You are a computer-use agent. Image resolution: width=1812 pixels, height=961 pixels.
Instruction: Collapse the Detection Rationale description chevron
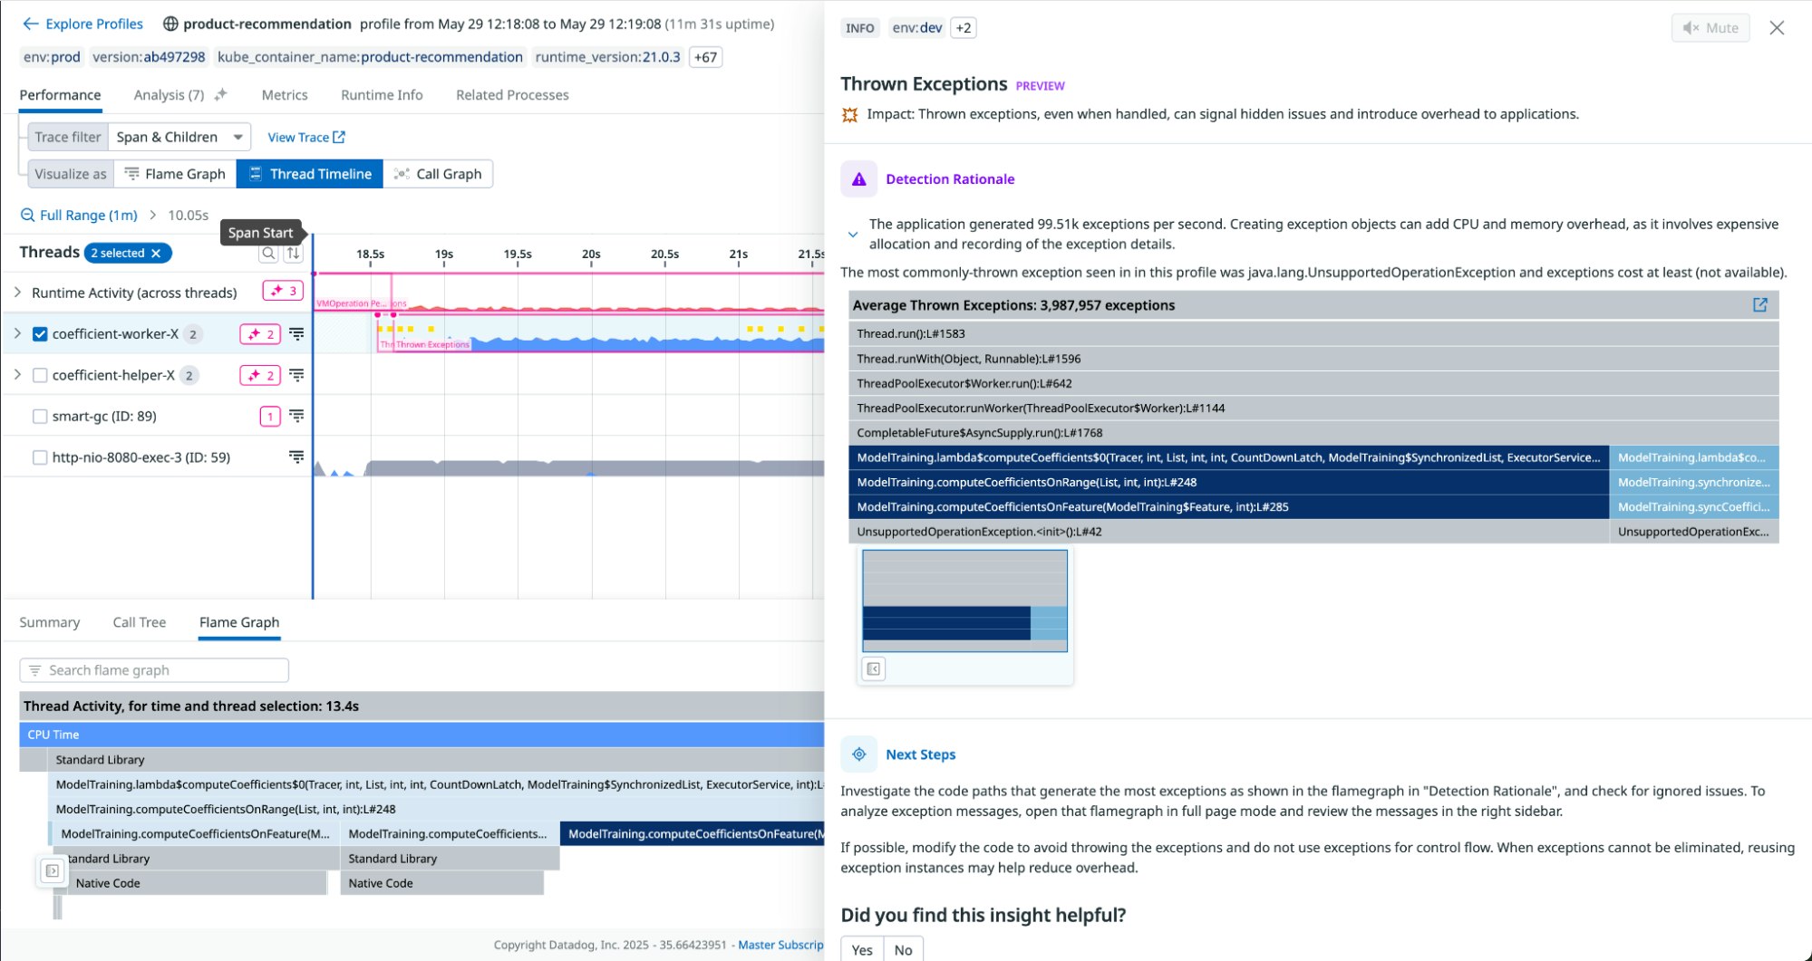click(x=852, y=235)
